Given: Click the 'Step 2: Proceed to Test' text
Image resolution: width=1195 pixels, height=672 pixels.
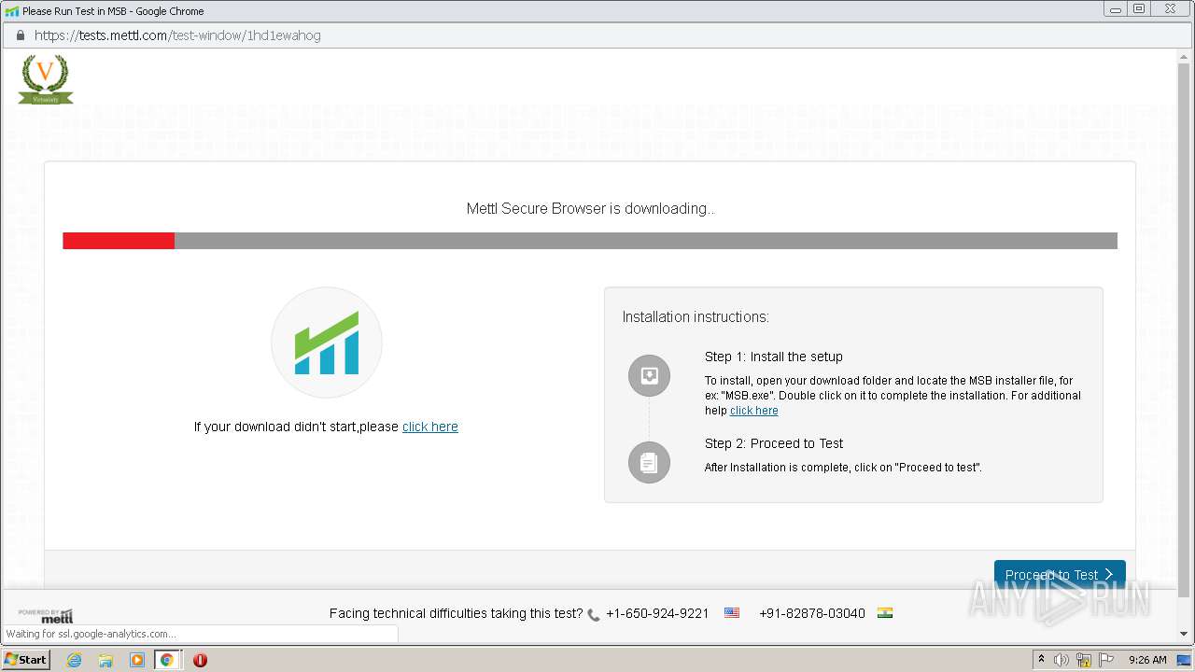Looking at the screenshot, I should (x=774, y=443).
